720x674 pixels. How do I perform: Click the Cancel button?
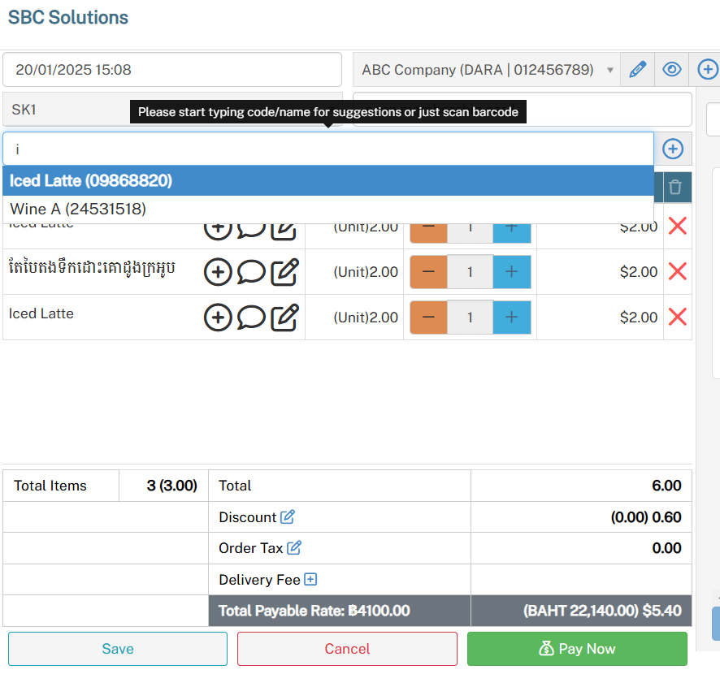pyautogui.click(x=347, y=649)
